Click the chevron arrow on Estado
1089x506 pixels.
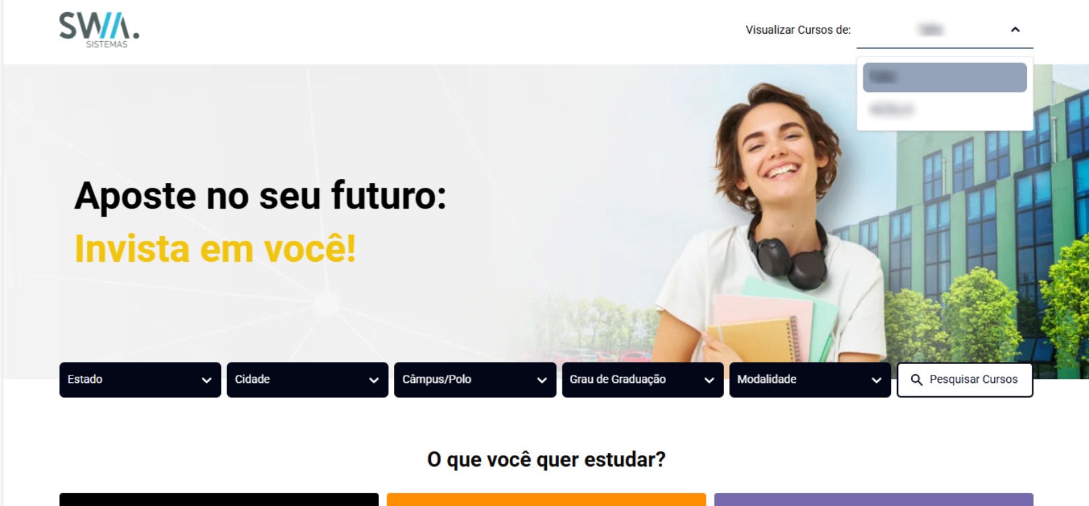pyautogui.click(x=206, y=380)
